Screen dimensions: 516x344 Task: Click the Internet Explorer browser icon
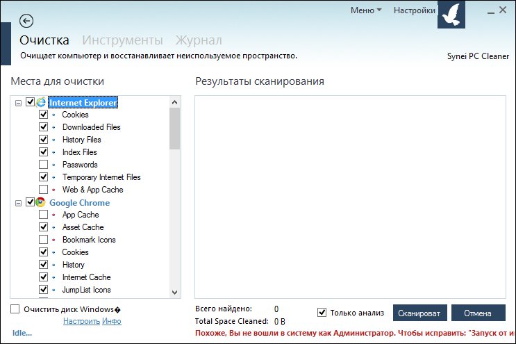click(x=41, y=102)
